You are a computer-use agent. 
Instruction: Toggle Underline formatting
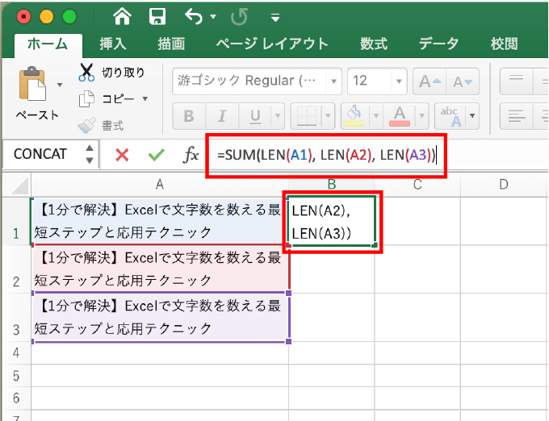[256, 116]
